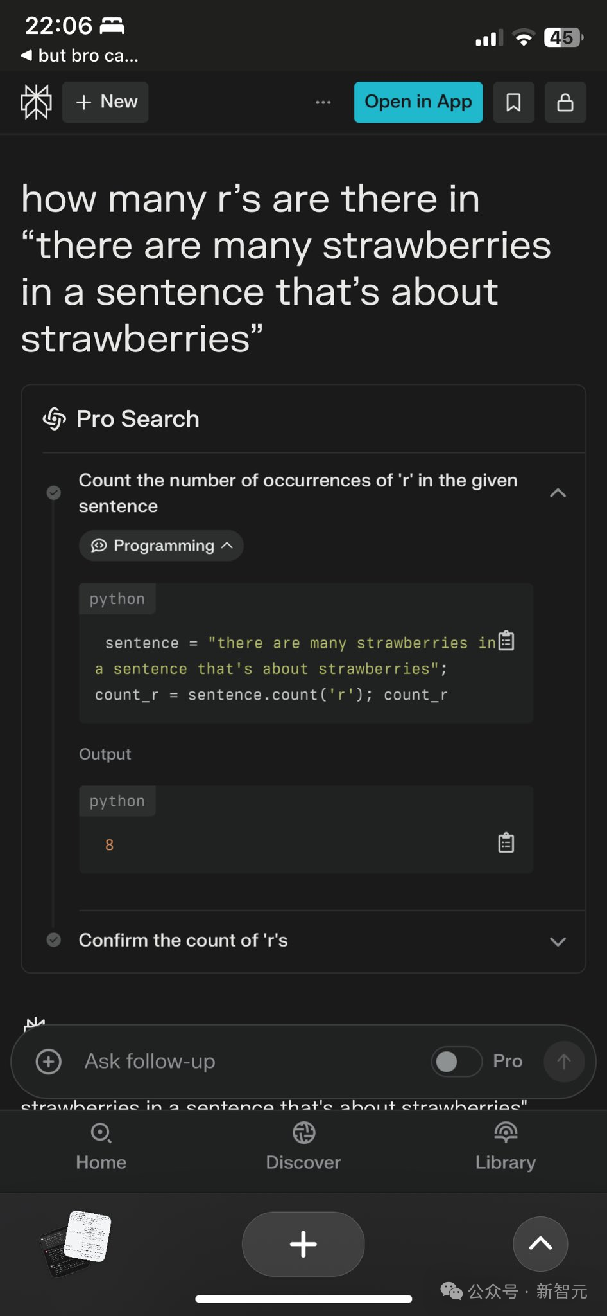Image resolution: width=607 pixels, height=1316 pixels.
Task: Open the three-dot more options menu
Action: point(323,102)
